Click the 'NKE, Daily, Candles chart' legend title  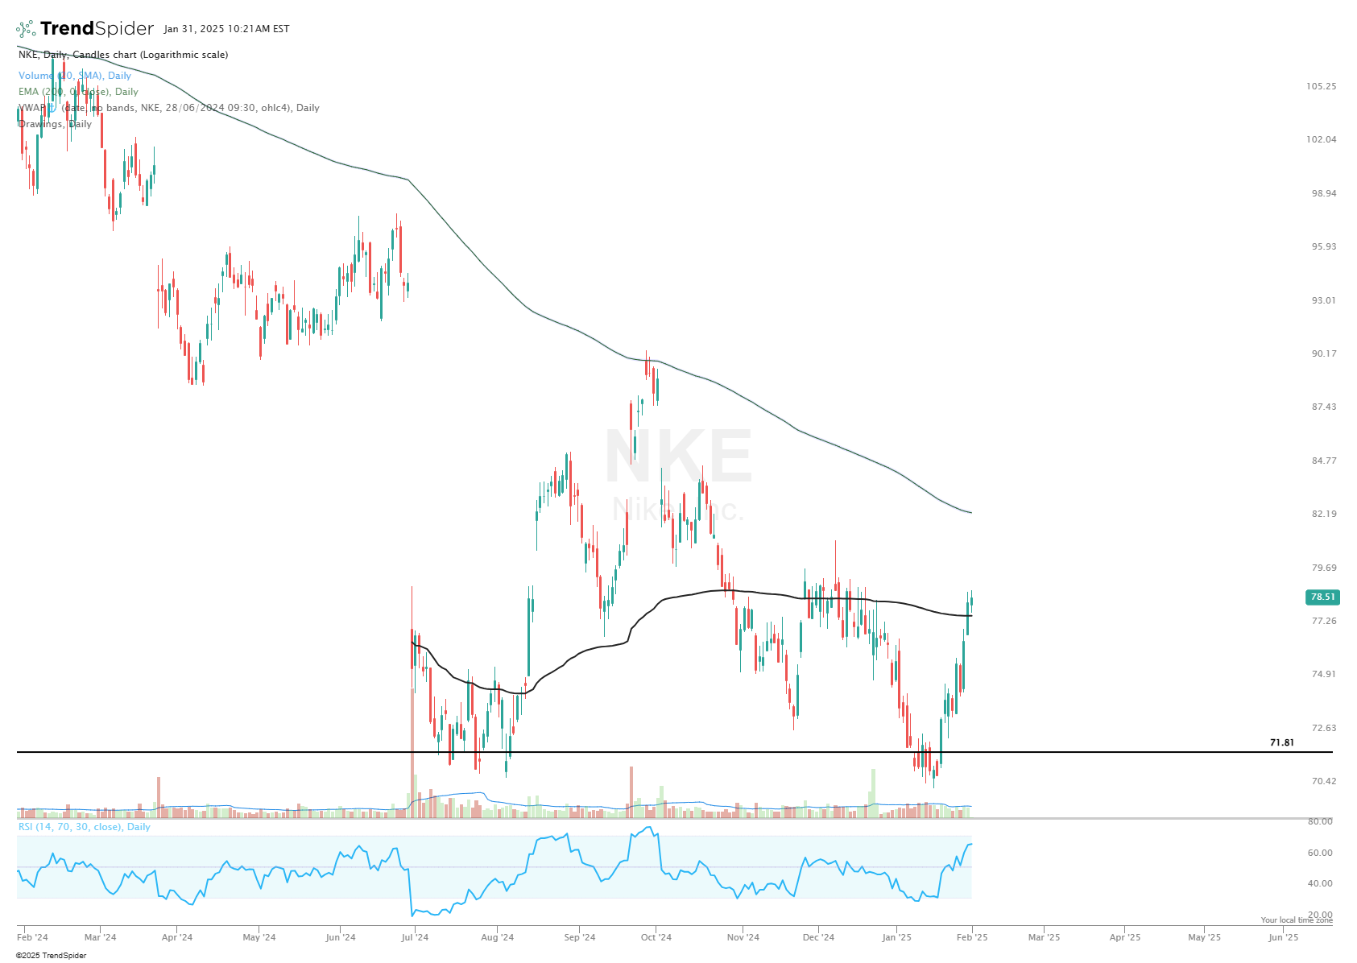click(x=123, y=55)
